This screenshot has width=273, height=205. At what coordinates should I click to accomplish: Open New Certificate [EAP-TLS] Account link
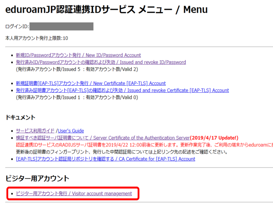(x=91, y=83)
